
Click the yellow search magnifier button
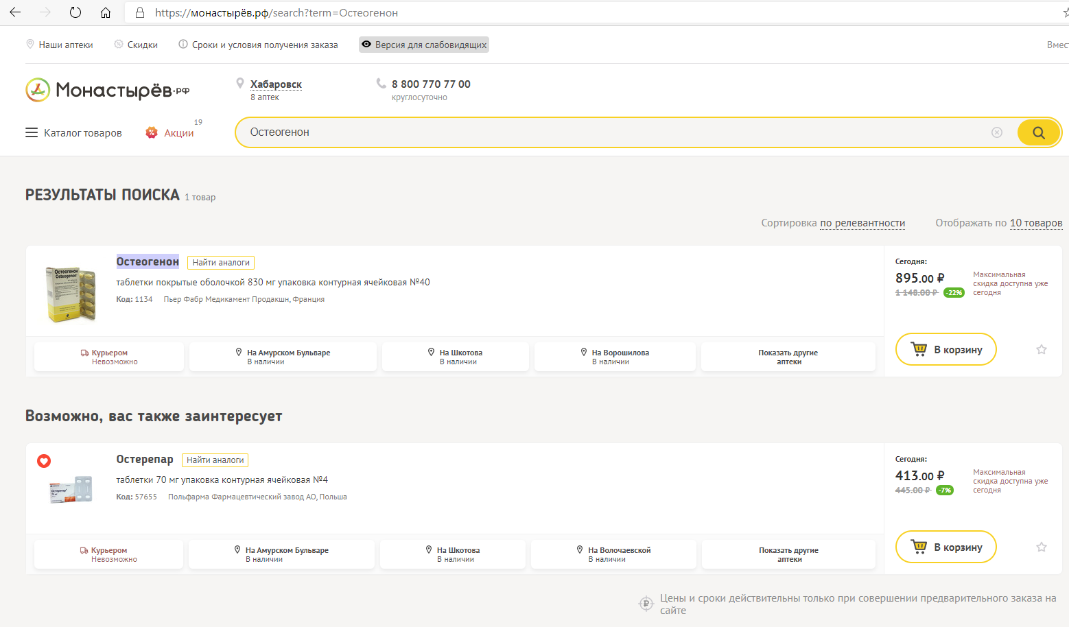pos(1038,132)
